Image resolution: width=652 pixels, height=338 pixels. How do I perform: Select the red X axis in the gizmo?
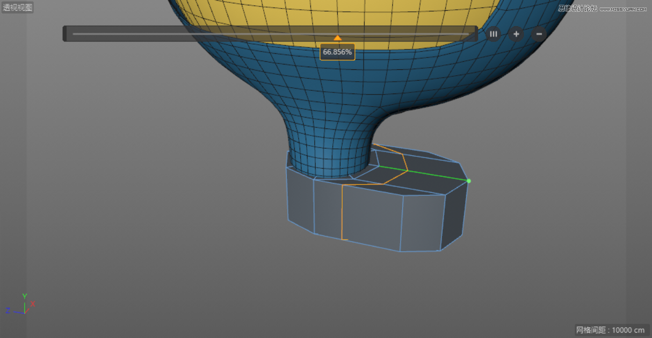point(32,304)
